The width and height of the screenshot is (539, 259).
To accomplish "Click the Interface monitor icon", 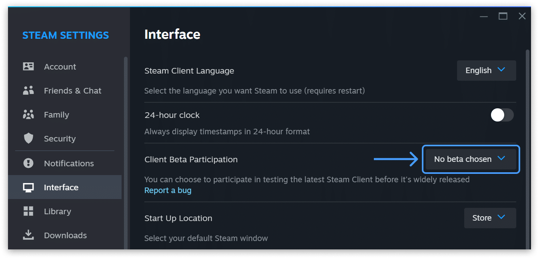I will pos(28,187).
